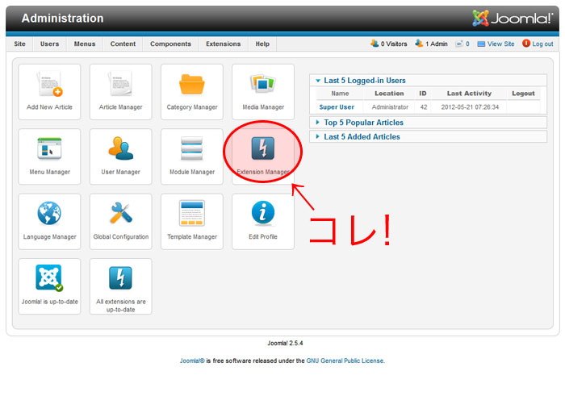This screenshot has height=413, width=565.
Task: Open the Extensions menu
Action: [223, 44]
